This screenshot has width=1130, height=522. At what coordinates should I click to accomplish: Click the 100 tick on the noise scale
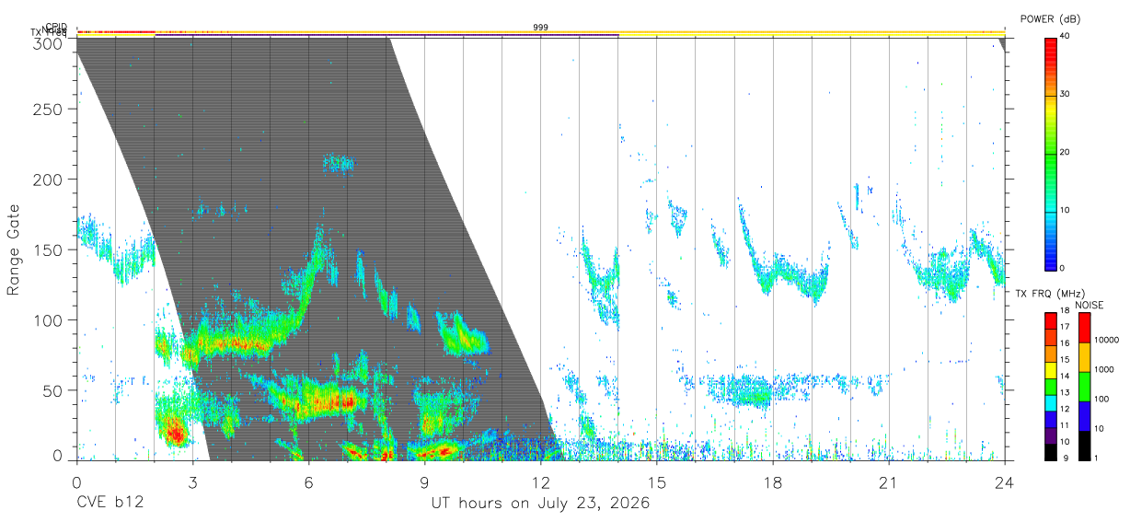coord(1101,400)
